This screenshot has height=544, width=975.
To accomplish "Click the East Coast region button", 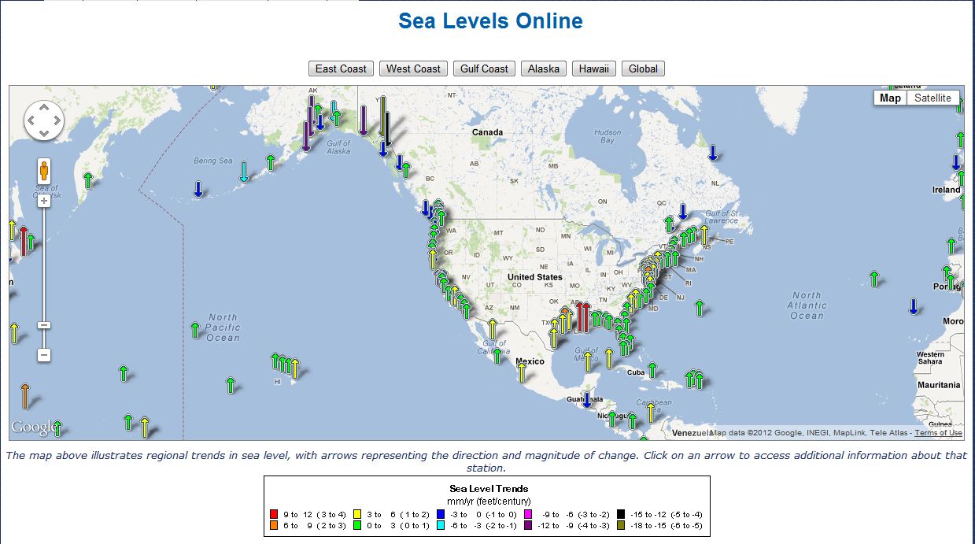I will coord(341,68).
